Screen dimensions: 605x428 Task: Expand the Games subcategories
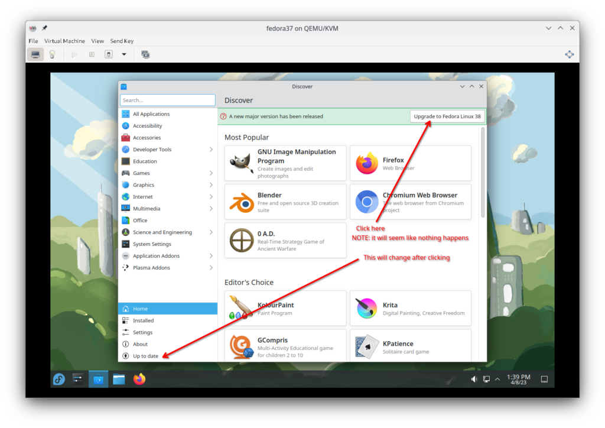(x=211, y=173)
